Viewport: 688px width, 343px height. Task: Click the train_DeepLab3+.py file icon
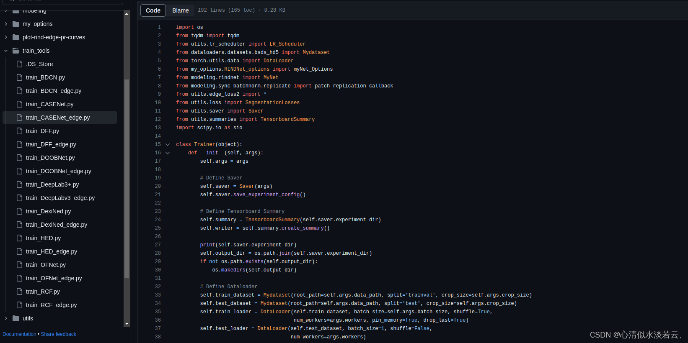click(x=19, y=184)
